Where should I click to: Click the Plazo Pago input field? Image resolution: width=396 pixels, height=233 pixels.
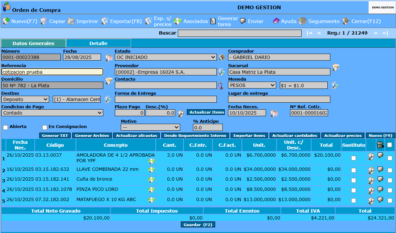(x=130, y=113)
